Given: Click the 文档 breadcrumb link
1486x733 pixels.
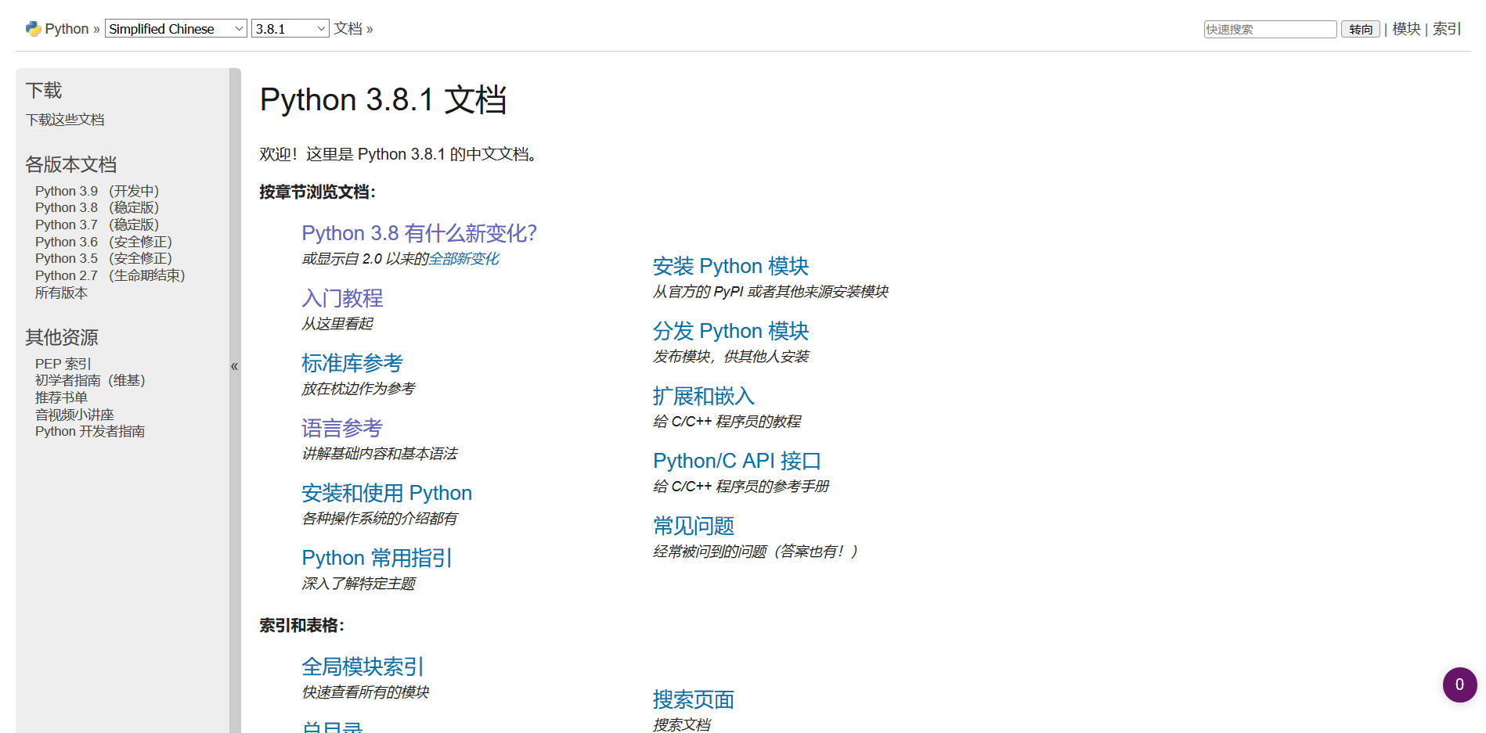Looking at the screenshot, I should [x=348, y=29].
